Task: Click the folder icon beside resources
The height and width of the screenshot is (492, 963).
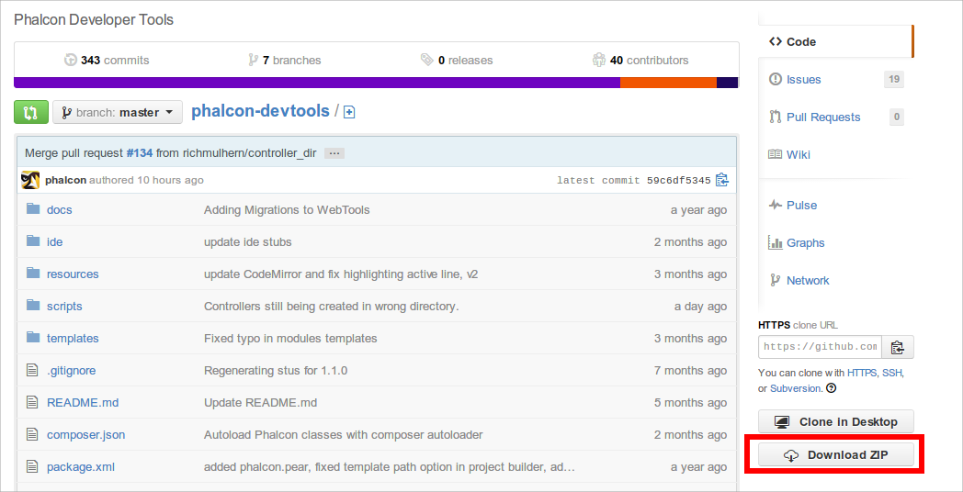Action: tap(33, 273)
